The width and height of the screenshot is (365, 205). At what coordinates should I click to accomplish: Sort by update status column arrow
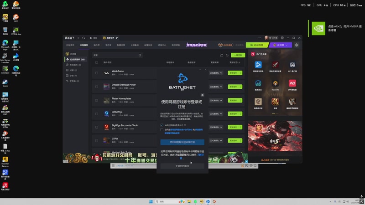(239, 62)
